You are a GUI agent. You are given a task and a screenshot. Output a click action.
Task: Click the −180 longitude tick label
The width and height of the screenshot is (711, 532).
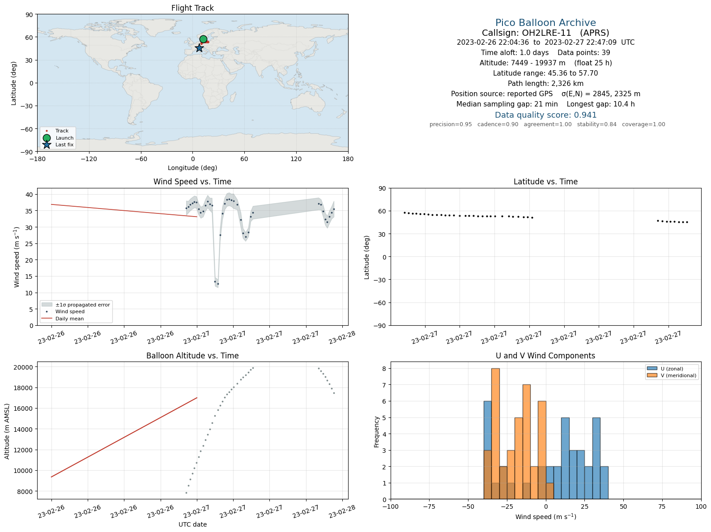coord(37,159)
